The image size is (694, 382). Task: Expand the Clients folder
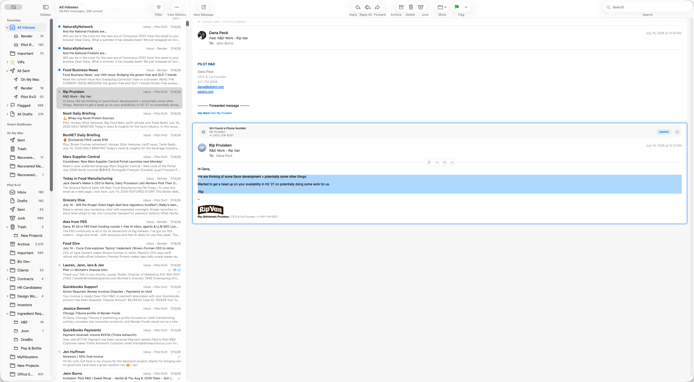coord(7,270)
